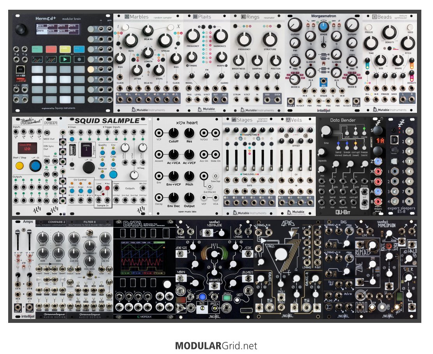Click the PITCH knob on Beads
Image resolution: width=433 pixels, height=354 pixels.
[x=408, y=44]
